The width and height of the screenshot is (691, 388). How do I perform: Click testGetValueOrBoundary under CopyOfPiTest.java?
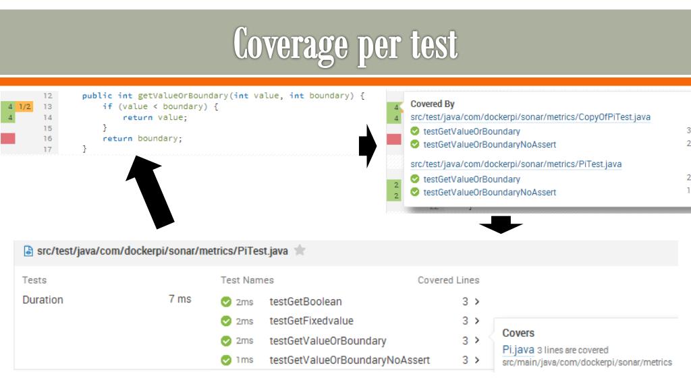coord(472,131)
